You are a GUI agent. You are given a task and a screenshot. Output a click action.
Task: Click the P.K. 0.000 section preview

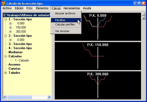98,27
